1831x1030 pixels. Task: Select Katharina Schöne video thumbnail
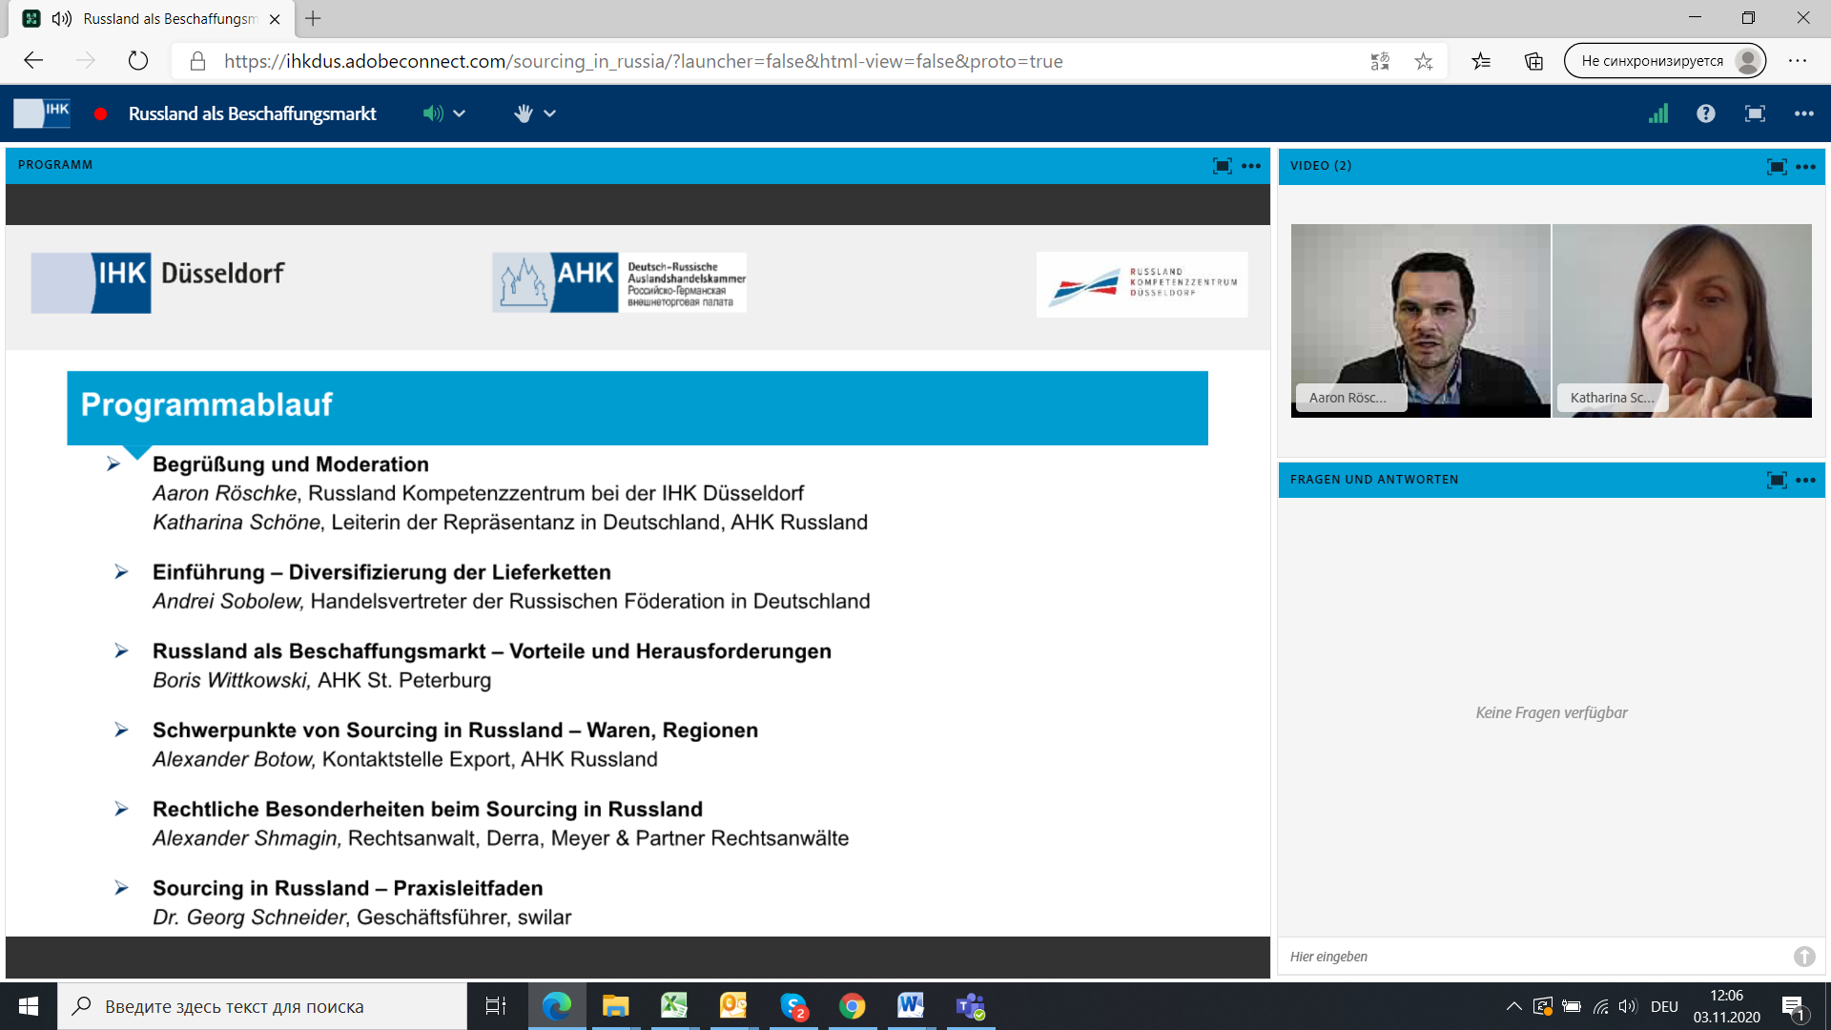click(x=1682, y=320)
